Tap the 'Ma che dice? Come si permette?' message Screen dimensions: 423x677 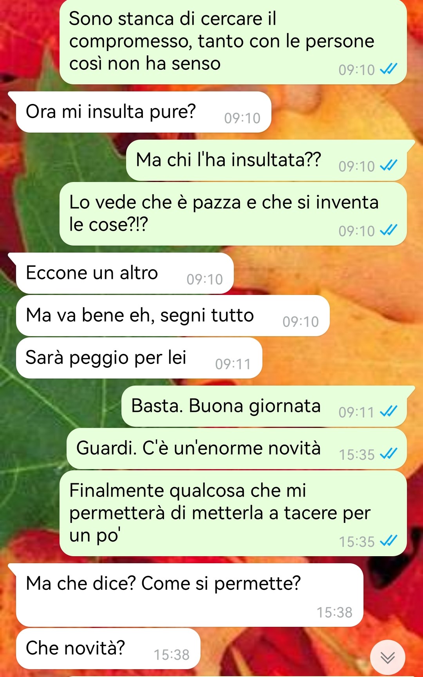pos(190,595)
